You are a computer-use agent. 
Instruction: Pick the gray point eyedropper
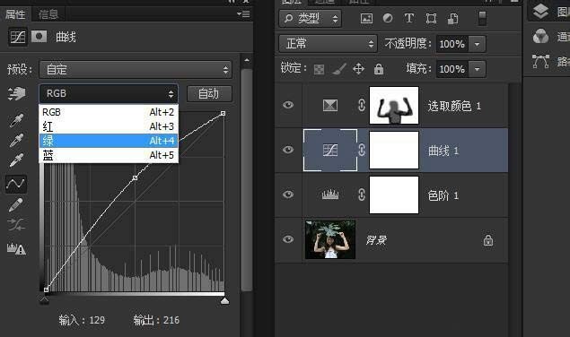click(16, 140)
